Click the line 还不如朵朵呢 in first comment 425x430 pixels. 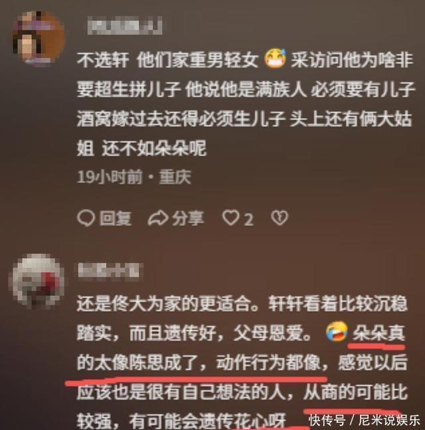[x=154, y=149]
